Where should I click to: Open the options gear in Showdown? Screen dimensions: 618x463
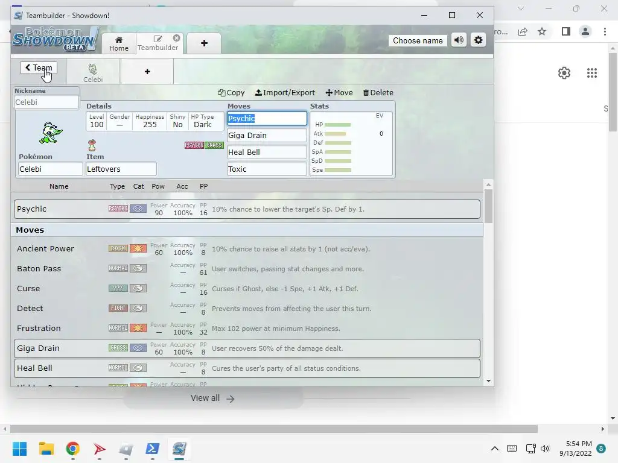[478, 40]
